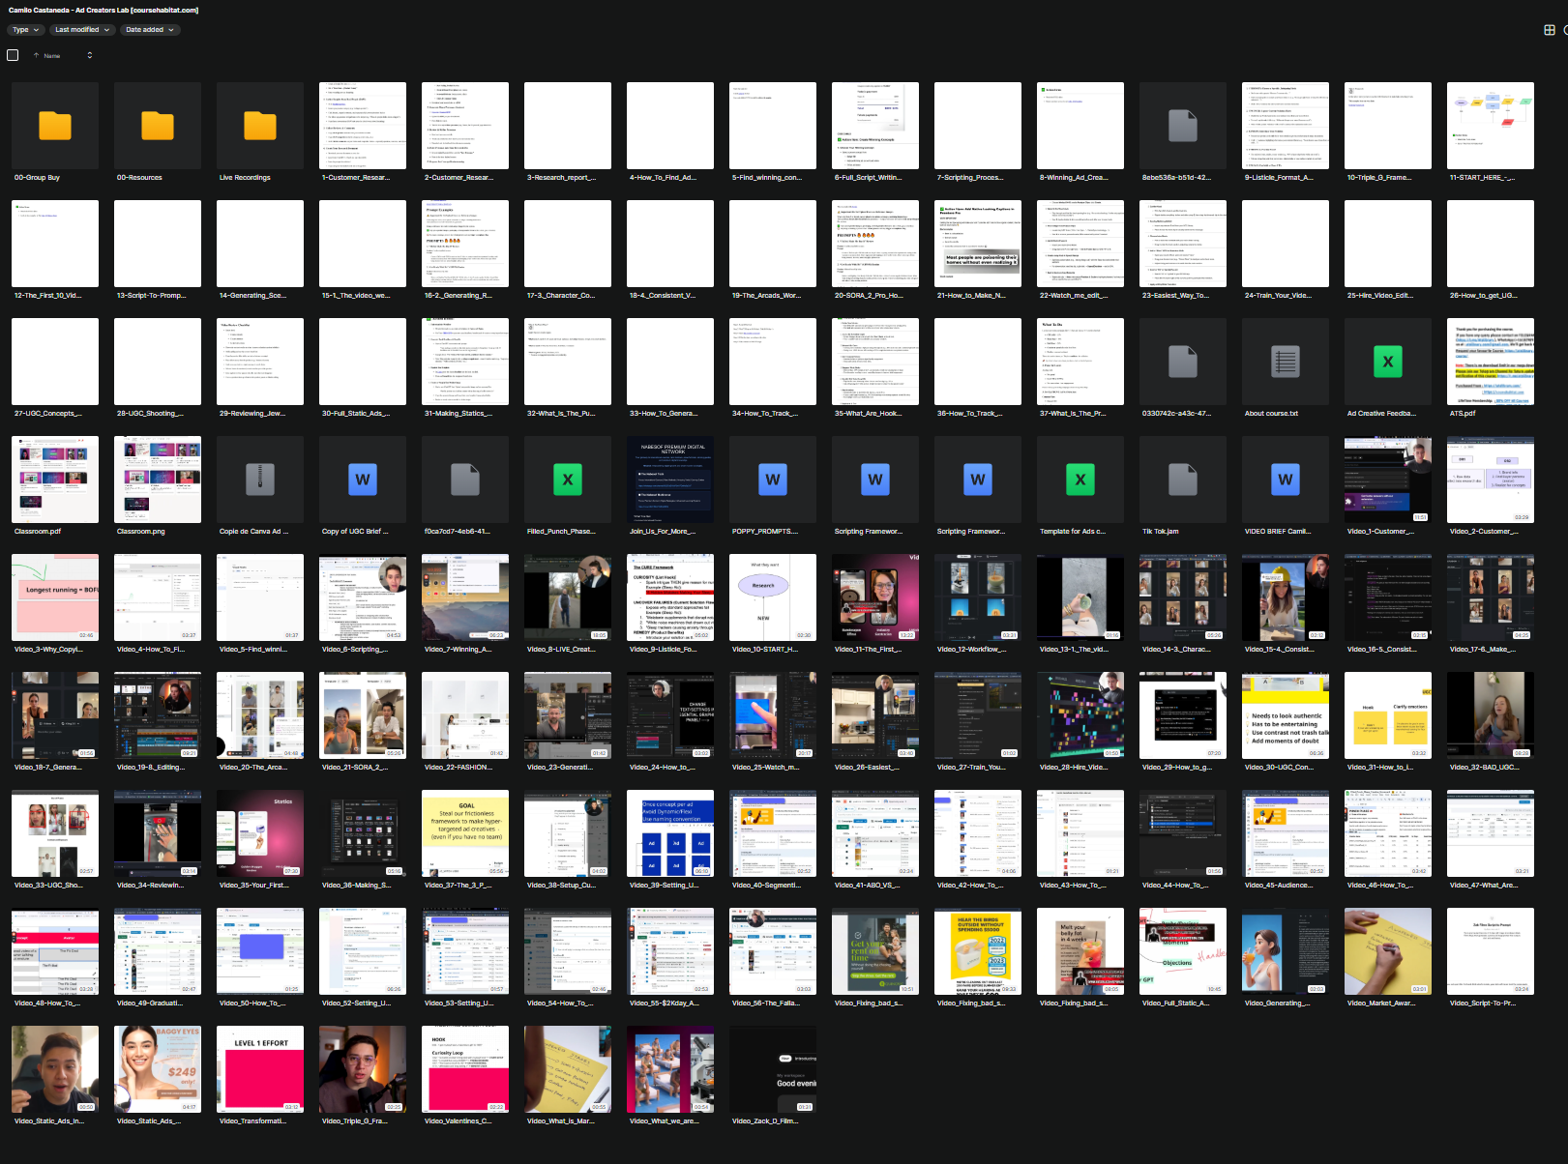Open Classroom.pdf thumbnail

click(x=55, y=480)
